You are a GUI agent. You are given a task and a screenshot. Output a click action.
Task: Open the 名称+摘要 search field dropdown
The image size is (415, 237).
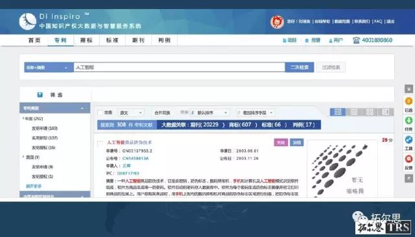click(49, 68)
